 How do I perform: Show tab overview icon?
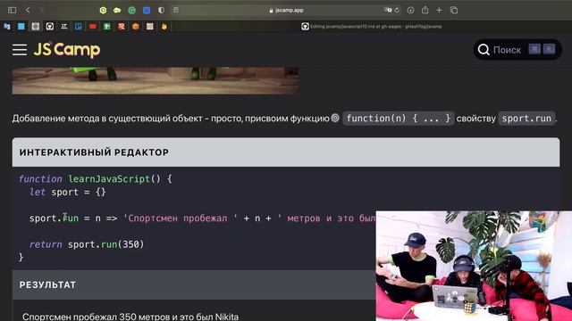tap(454, 10)
